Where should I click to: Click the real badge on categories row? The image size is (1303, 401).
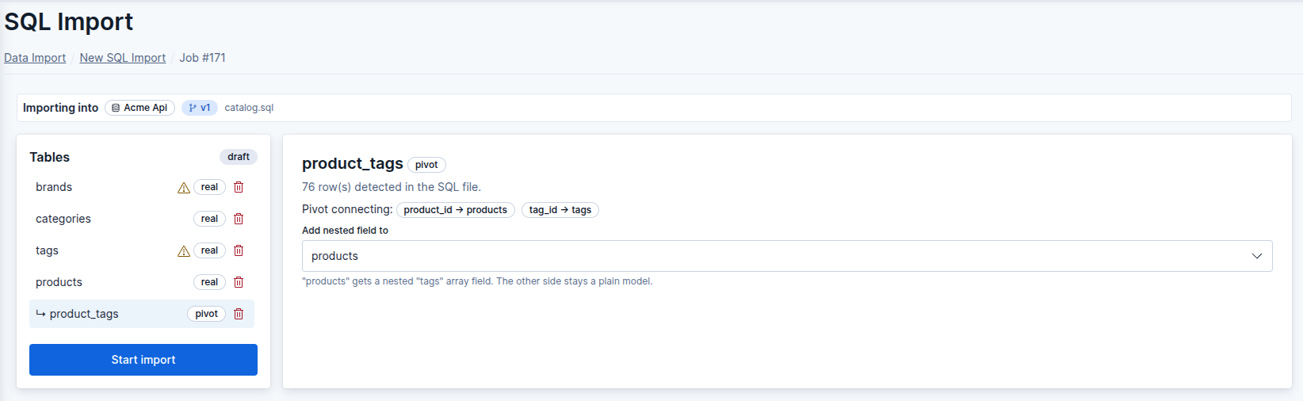(209, 219)
